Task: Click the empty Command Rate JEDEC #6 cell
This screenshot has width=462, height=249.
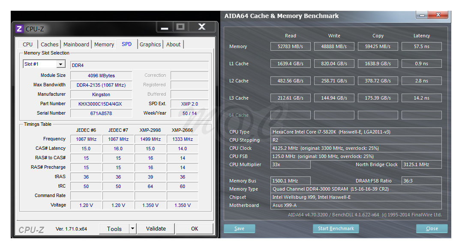Action: coord(86,196)
